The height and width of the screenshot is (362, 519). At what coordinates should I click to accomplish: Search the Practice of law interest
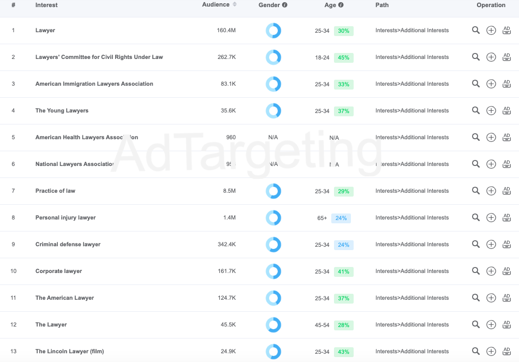click(x=476, y=191)
